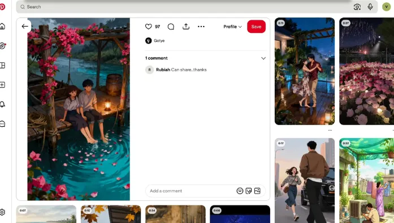This screenshot has width=394, height=223.
Task: Open the Pinterest logo home link
Action: (x=2, y=7)
